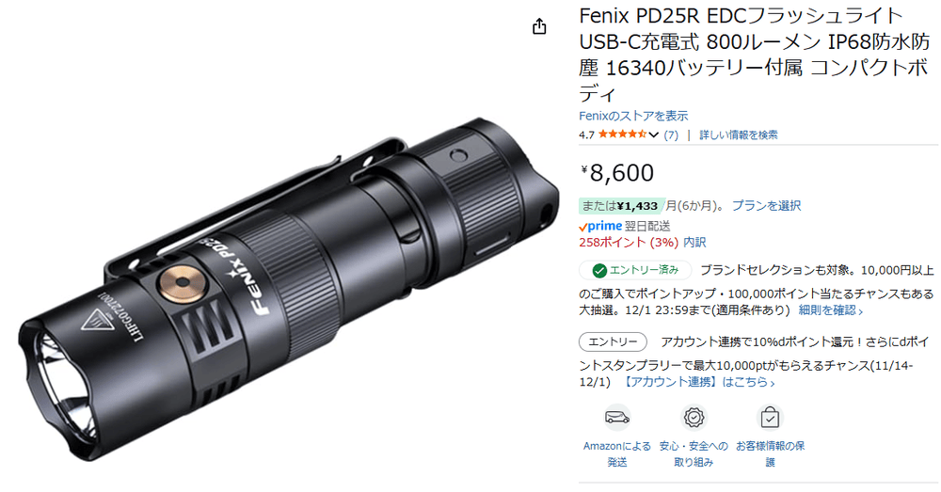The image size is (941, 492).
Task: Click the customer information protection bag icon
Action: 770,418
